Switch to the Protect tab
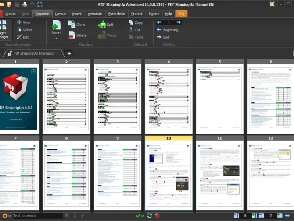 [137, 14]
